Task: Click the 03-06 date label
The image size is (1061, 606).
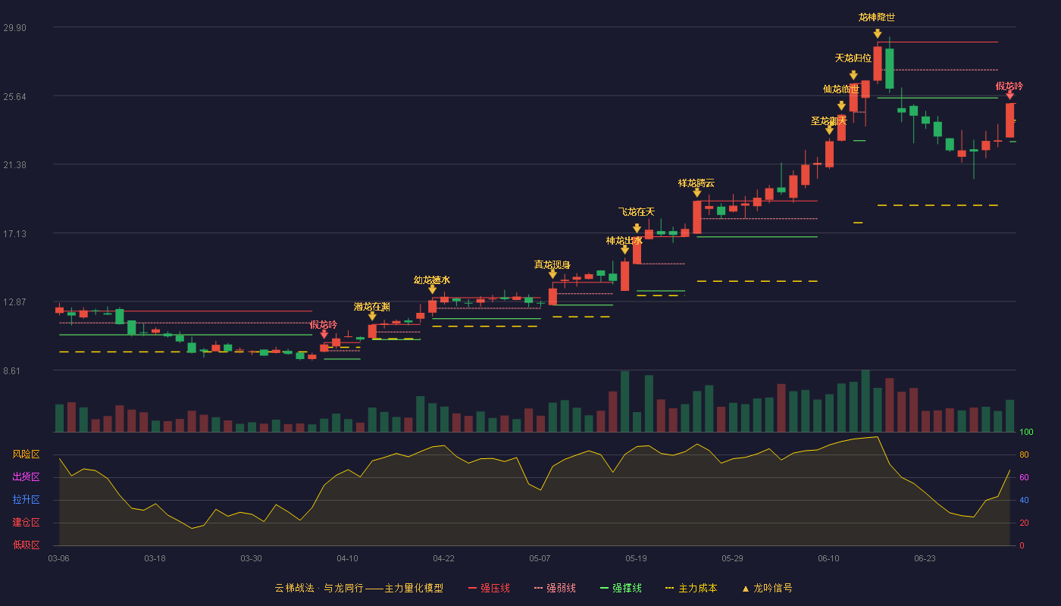Action: 58,558
